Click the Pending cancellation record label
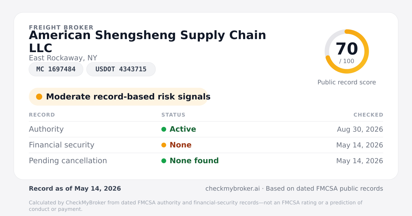Image resolution: width=412 pixels, height=216 pixels. point(68,161)
